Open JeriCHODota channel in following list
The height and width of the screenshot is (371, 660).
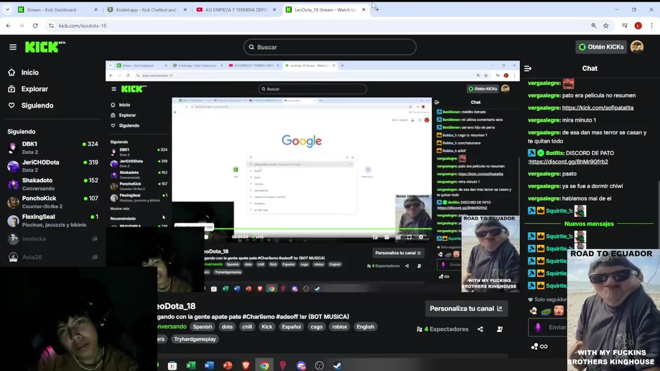point(52,166)
